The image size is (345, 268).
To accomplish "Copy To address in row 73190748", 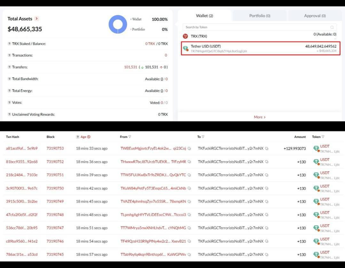I will click(267, 215).
